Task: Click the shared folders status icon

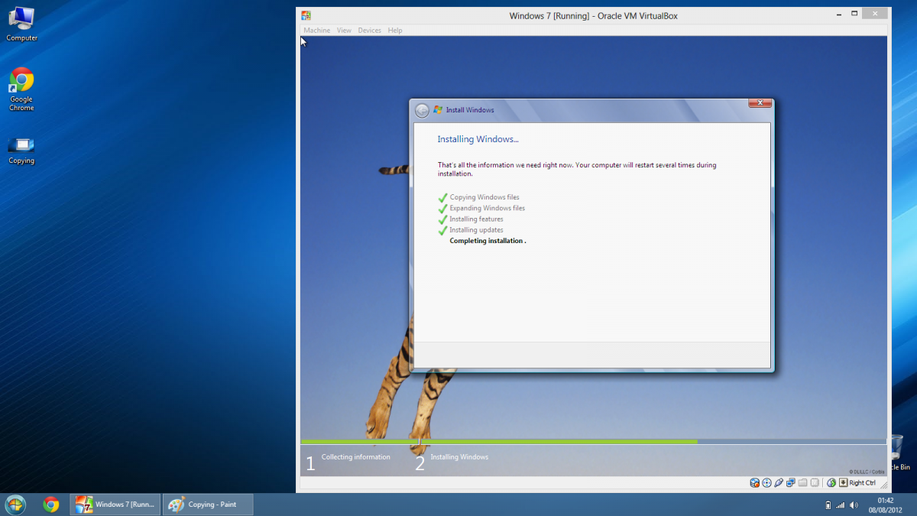Action: coord(803,482)
